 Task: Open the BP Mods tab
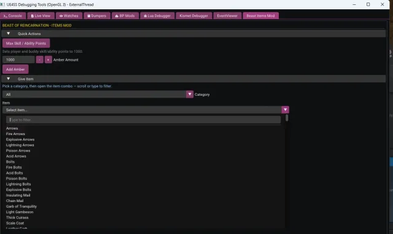tap(125, 16)
